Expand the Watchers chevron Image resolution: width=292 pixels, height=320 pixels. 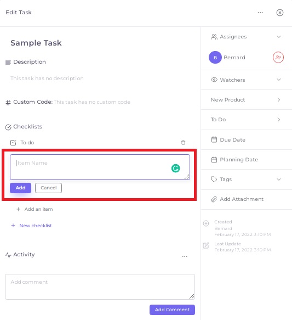279,80
